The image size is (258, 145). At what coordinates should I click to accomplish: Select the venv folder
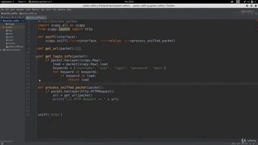click(9, 27)
